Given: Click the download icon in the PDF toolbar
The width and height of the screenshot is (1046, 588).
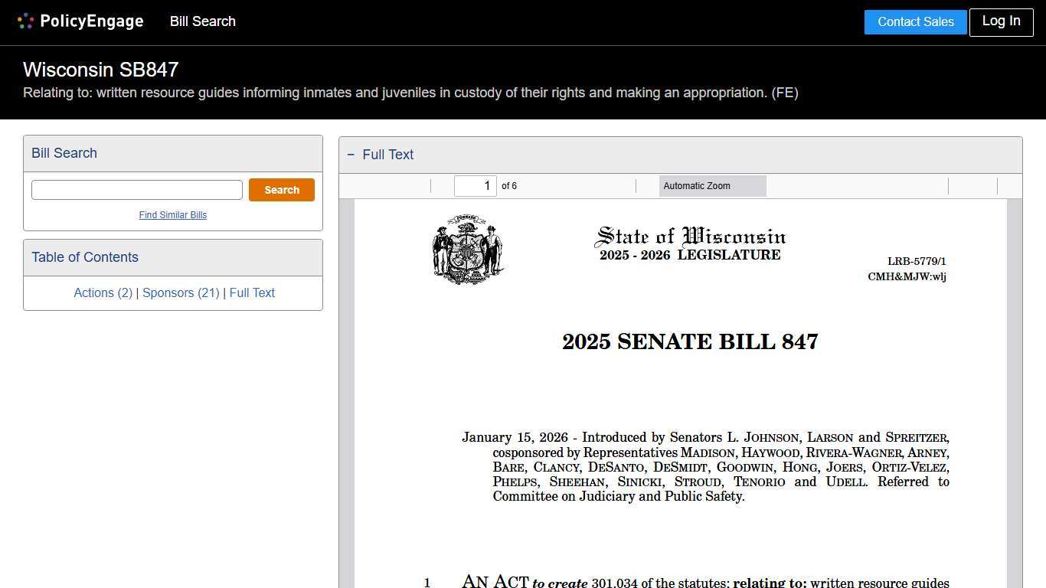Looking at the screenshot, I should (984, 186).
